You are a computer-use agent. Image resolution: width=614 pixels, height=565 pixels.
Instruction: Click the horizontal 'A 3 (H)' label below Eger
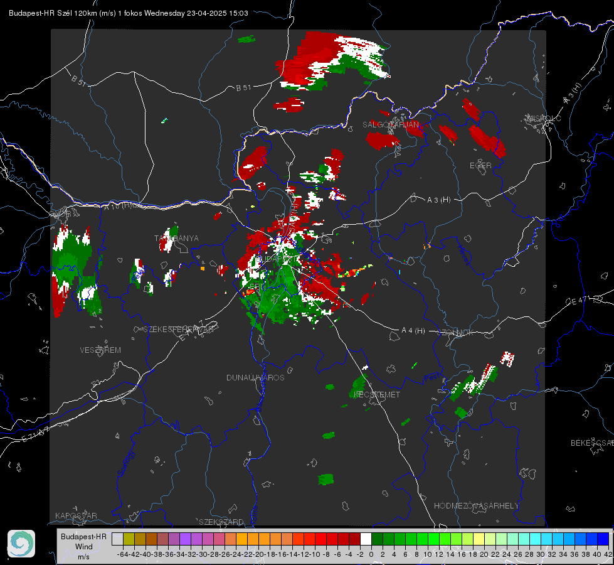(438, 200)
